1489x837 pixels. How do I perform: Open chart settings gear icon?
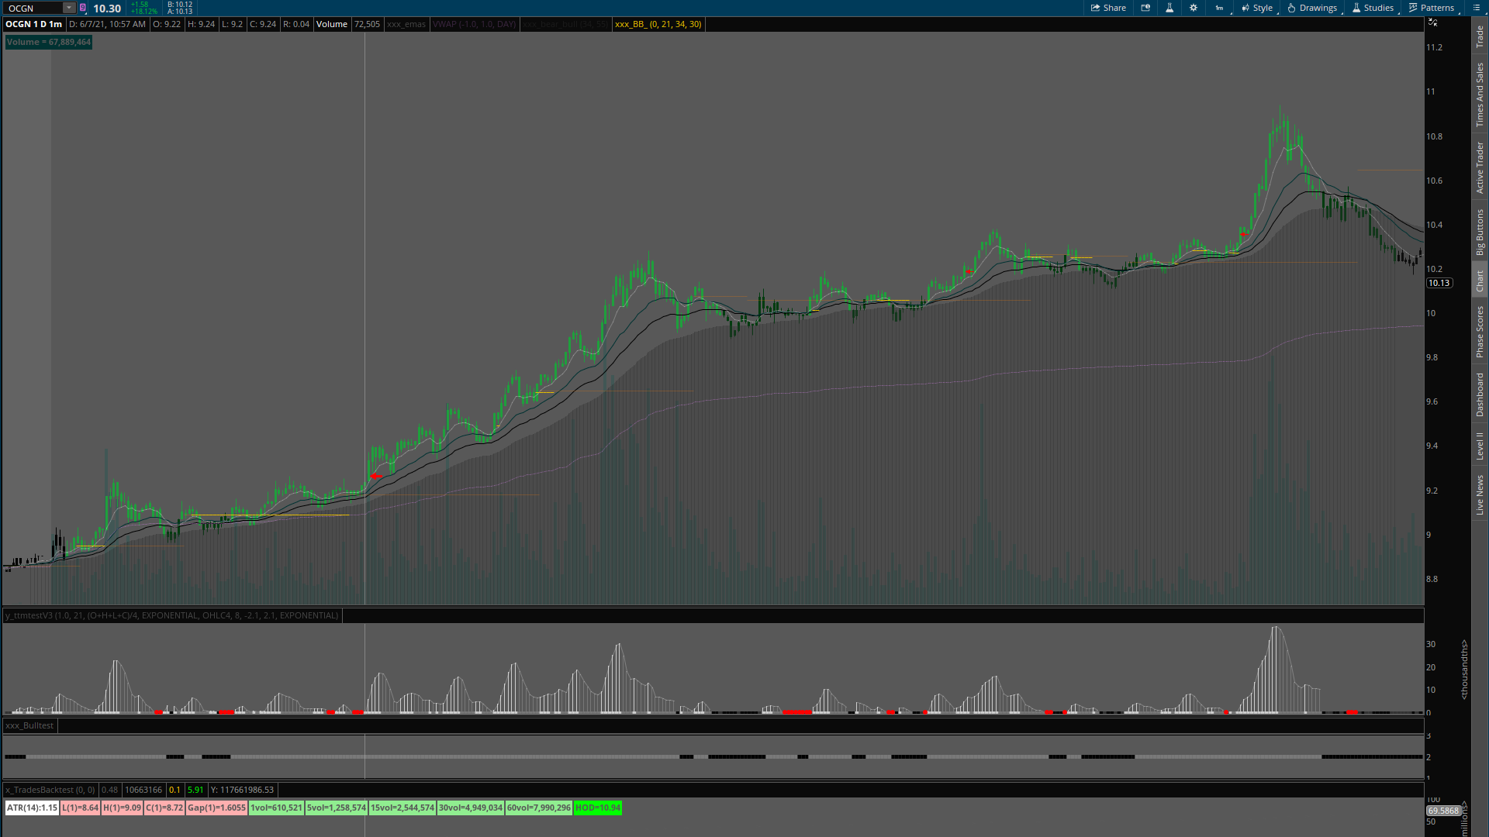click(1194, 8)
